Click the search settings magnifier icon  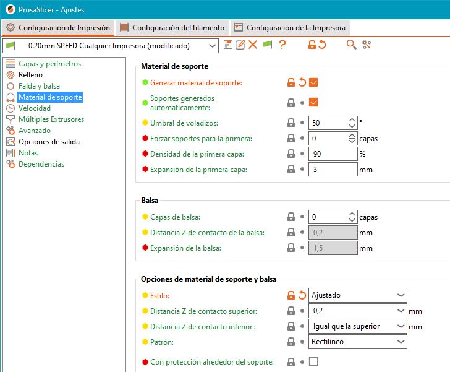coord(351,45)
